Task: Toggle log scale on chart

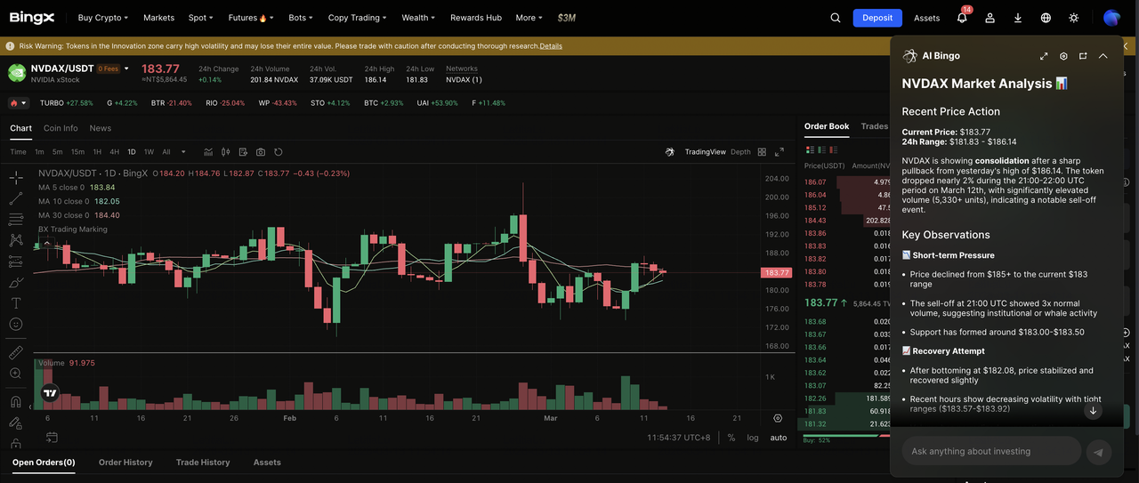Action: (x=753, y=438)
